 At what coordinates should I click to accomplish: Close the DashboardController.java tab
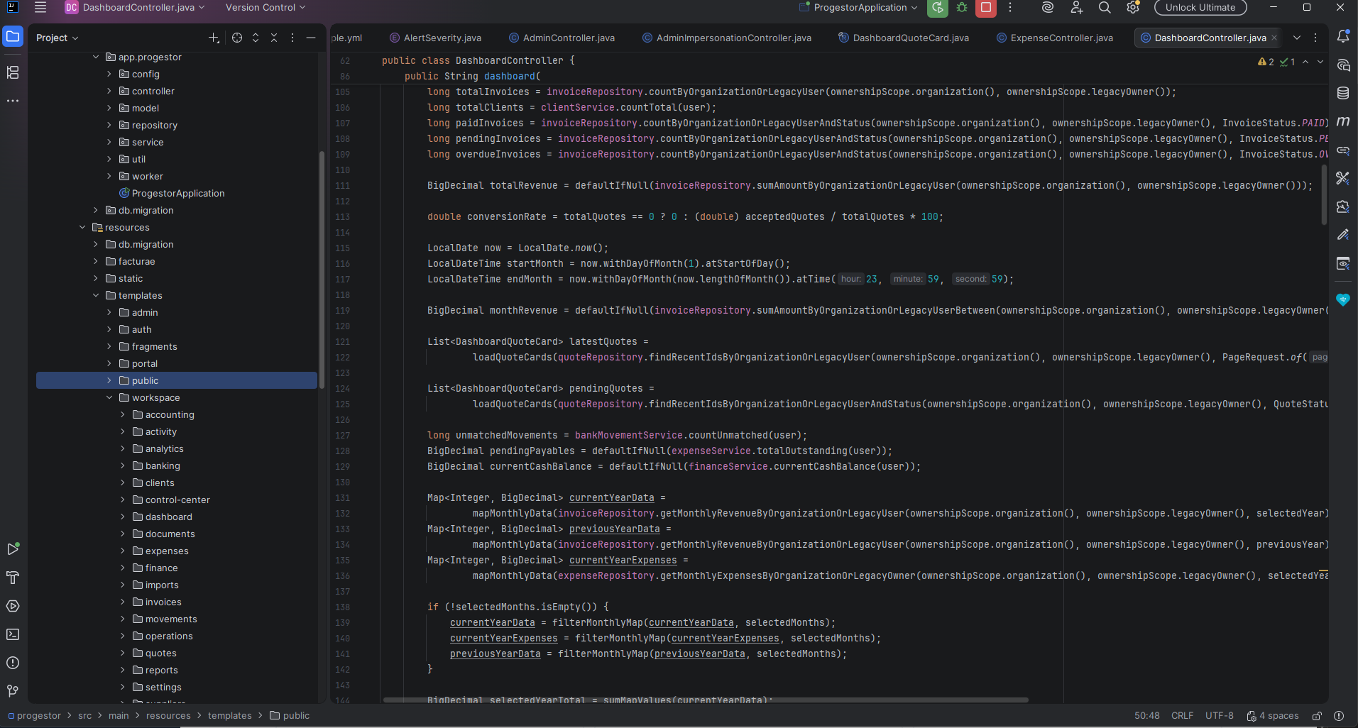pos(1274,38)
